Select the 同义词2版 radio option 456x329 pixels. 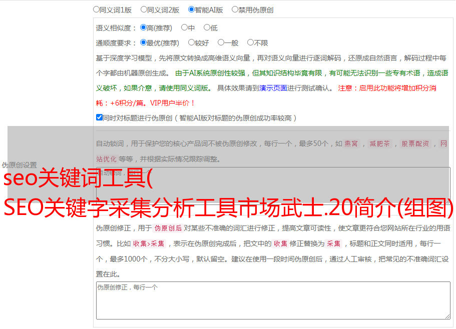[x=144, y=9]
